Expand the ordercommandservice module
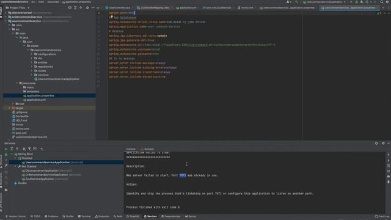 (x=5, y=17)
